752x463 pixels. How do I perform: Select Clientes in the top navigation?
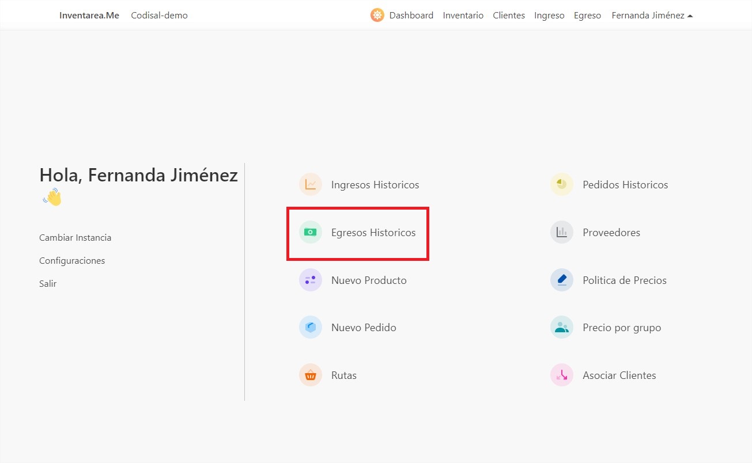click(x=508, y=15)
